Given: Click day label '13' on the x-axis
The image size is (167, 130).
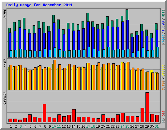Looking at the screenshot, I should click(68, 126).
